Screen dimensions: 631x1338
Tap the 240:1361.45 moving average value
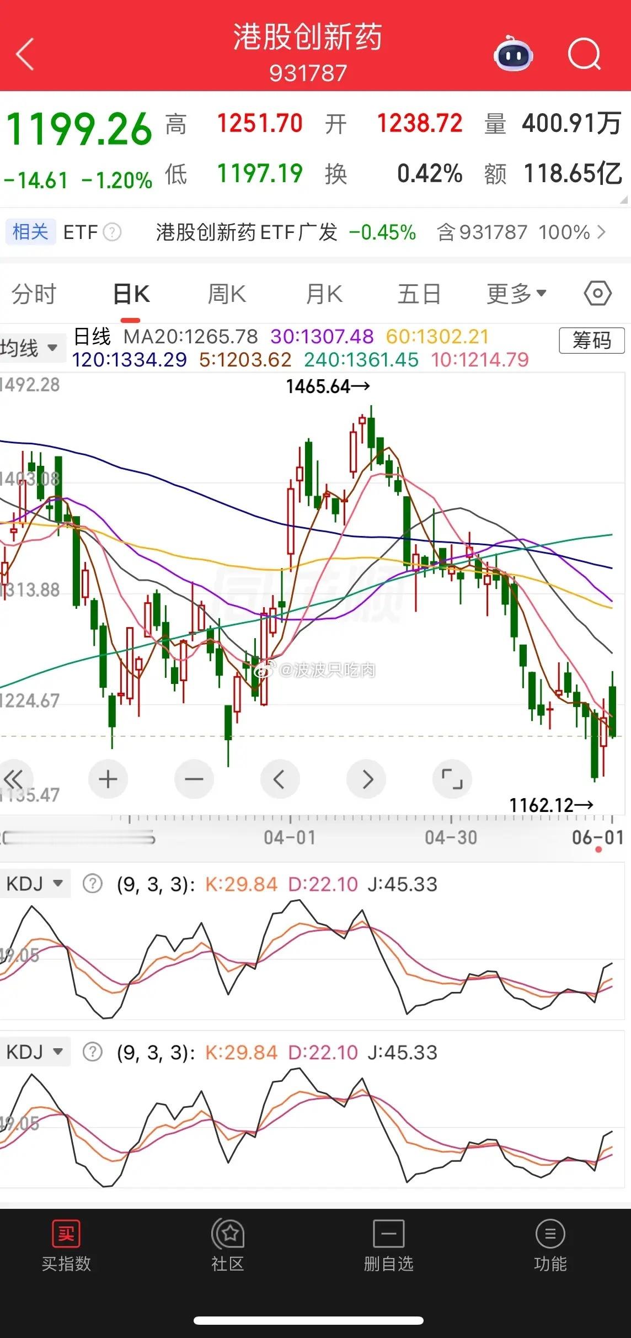[361, 359]
